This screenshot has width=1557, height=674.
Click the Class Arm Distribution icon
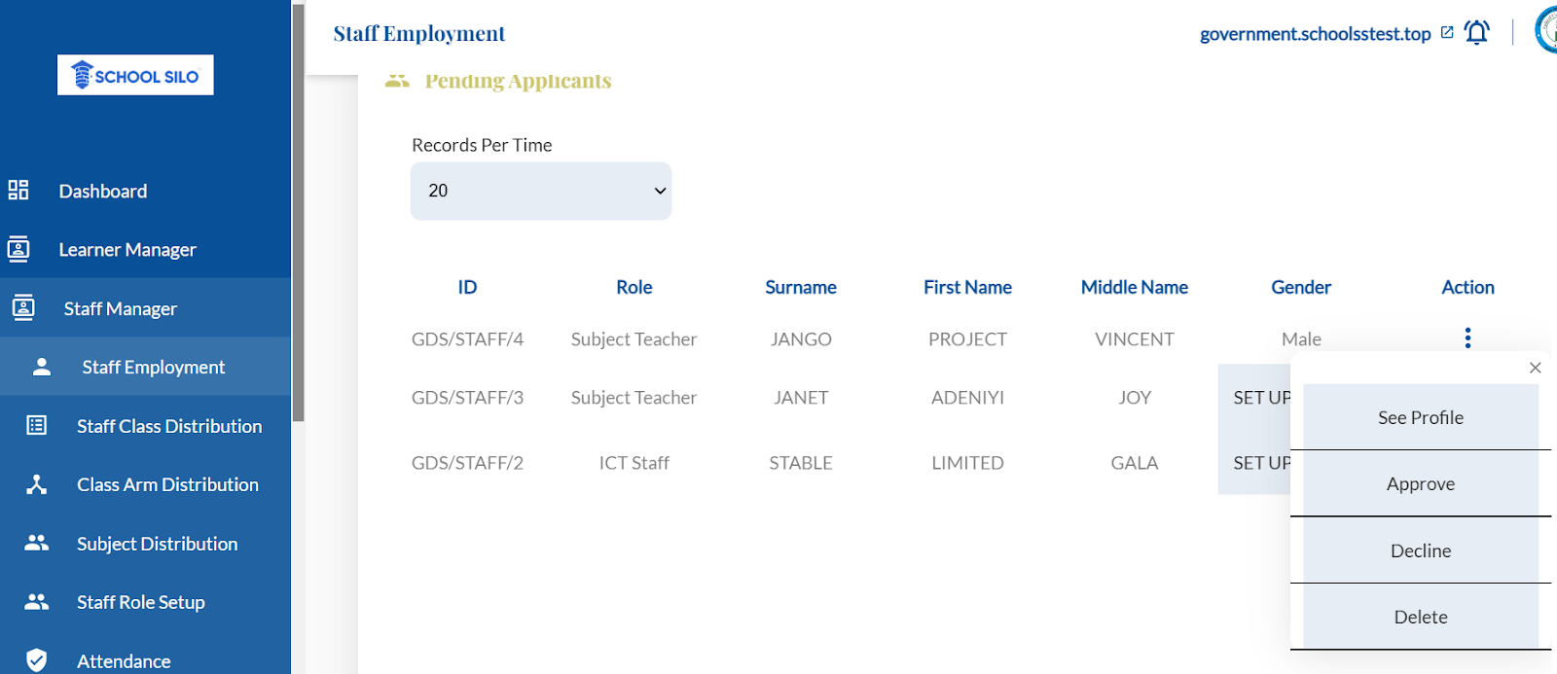pos(37,484)
